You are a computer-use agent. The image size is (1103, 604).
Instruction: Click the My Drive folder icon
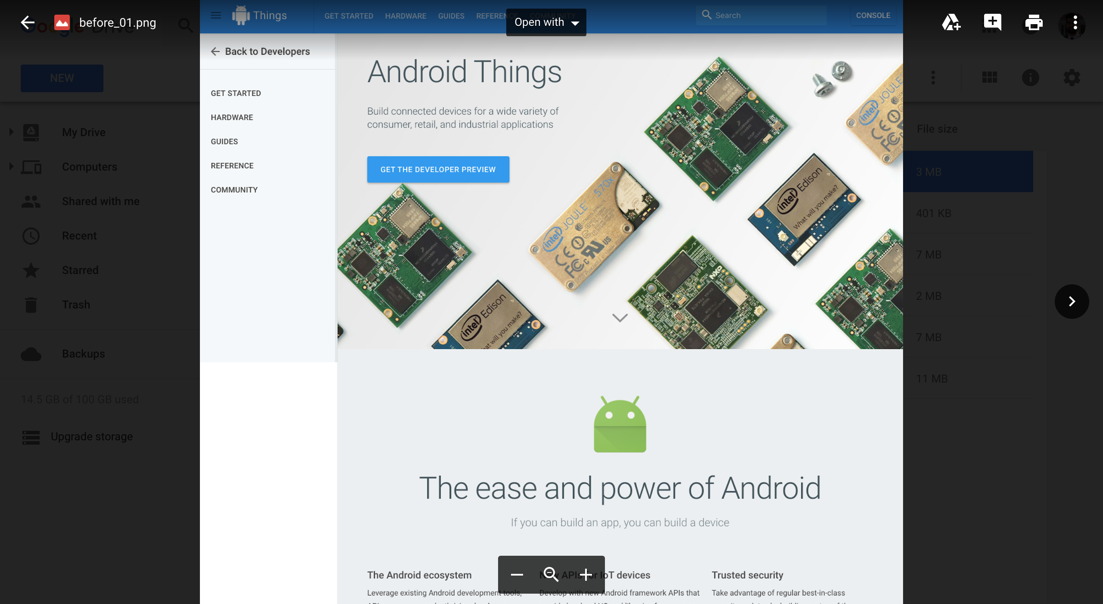point(31,132)
